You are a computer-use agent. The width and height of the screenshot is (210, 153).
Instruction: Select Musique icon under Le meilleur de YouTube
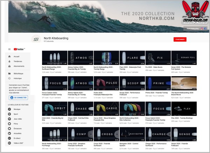click(9, 109)
